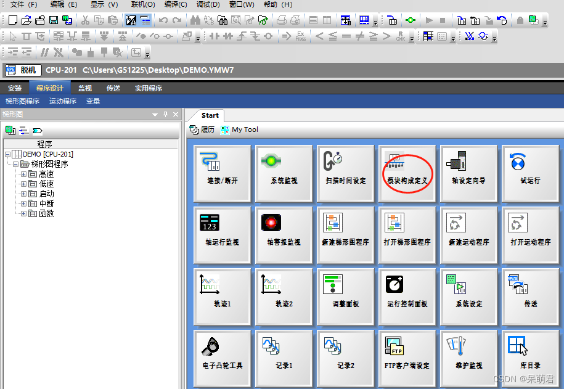Switch to the 监视 tab
This screenshot has width=564, height=389.
(x=84, y=88)
